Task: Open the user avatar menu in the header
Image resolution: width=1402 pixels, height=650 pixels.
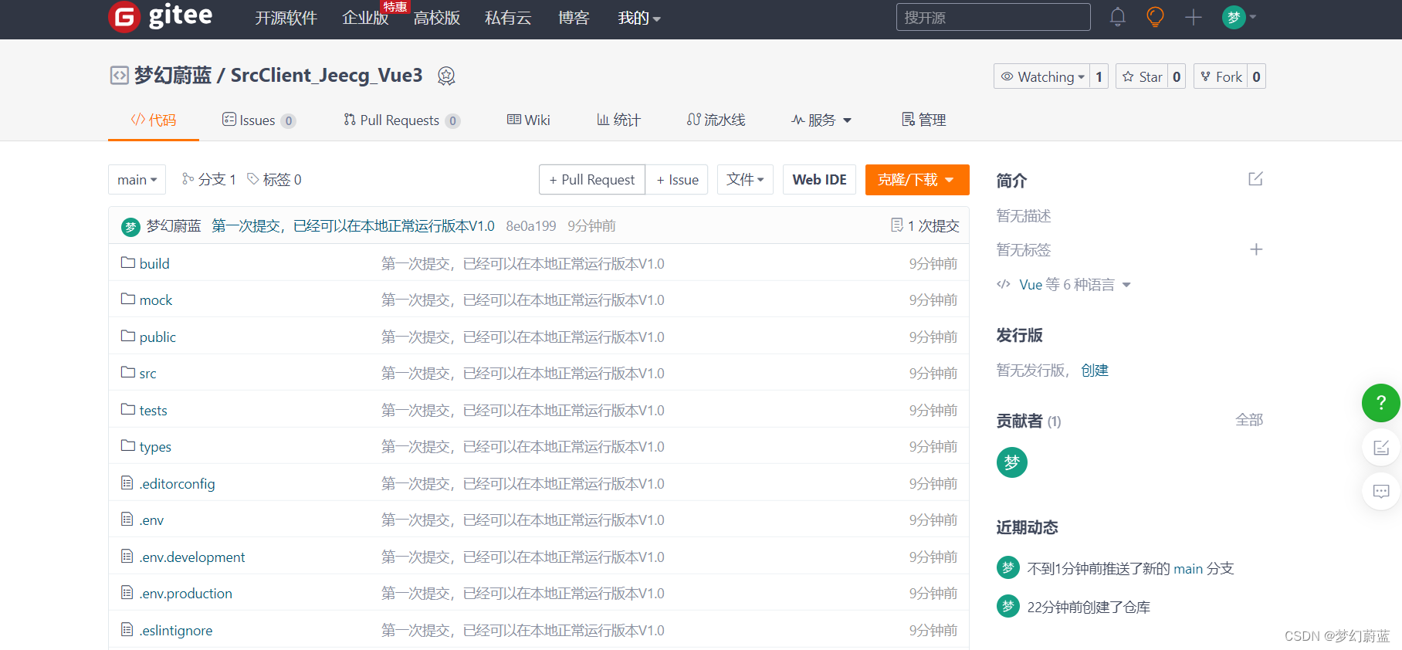Action: (1239, 17)
